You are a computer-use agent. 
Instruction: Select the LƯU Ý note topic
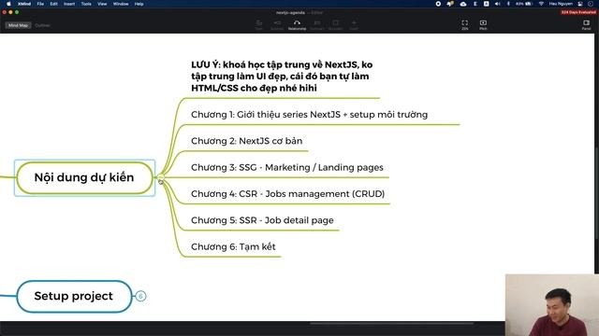[x=282, y=77]
